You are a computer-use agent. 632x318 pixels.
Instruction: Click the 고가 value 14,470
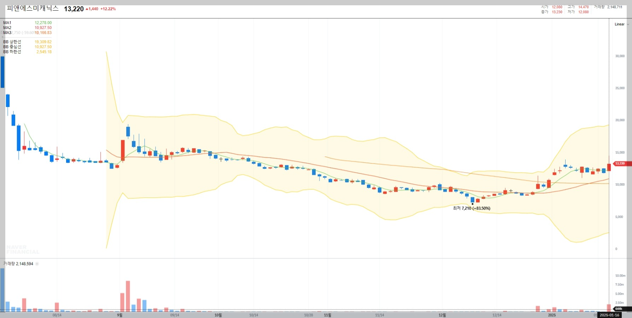click(584, 7)
